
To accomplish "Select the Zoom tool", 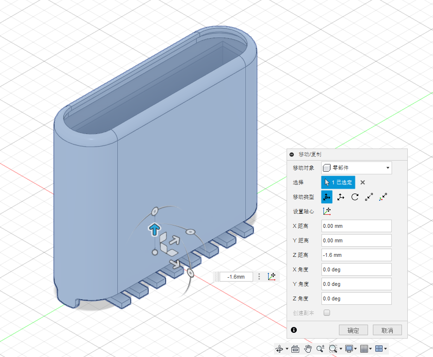I will click(321, 349).
